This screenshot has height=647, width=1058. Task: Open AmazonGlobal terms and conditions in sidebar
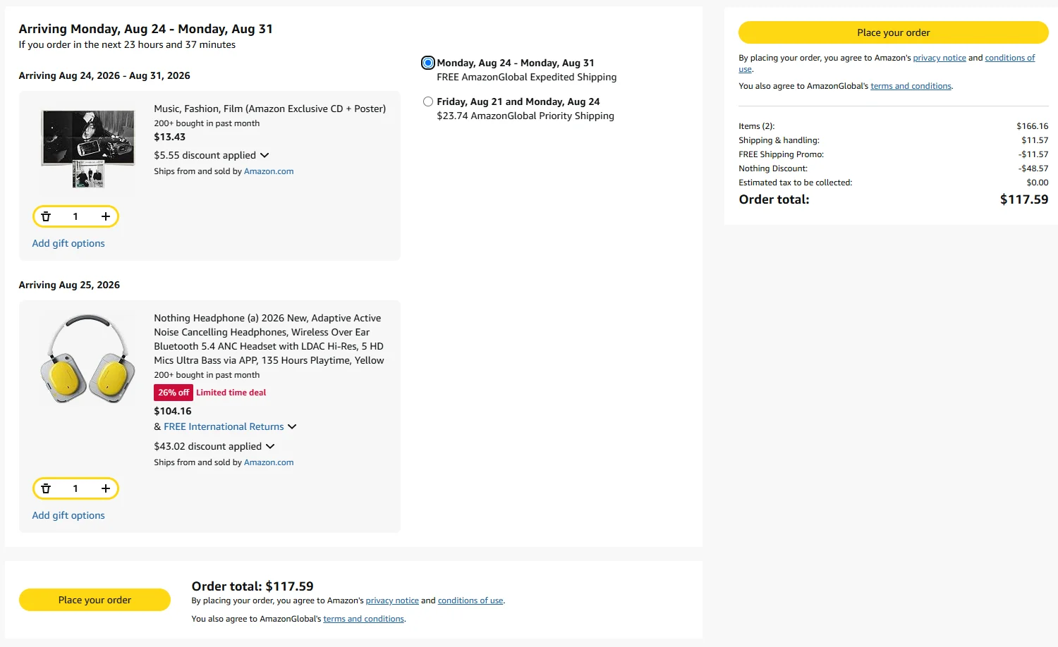pyautogui.click(x=911, y=86)
